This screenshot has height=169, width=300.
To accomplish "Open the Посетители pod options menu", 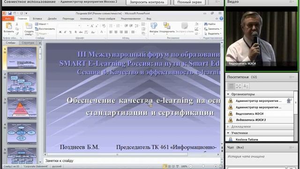I will click(292, 77).
